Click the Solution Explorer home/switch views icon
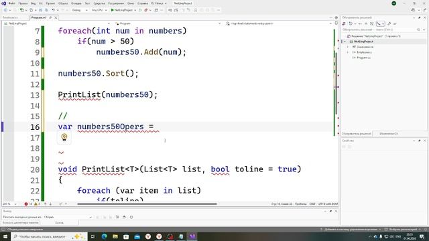This screenshot has height=241, width=429. pyautogui.click(x=344, y=24)
